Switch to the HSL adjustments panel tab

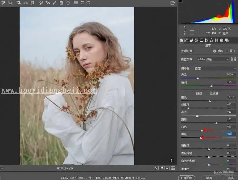pyautogui.click(x=196, y=40)
